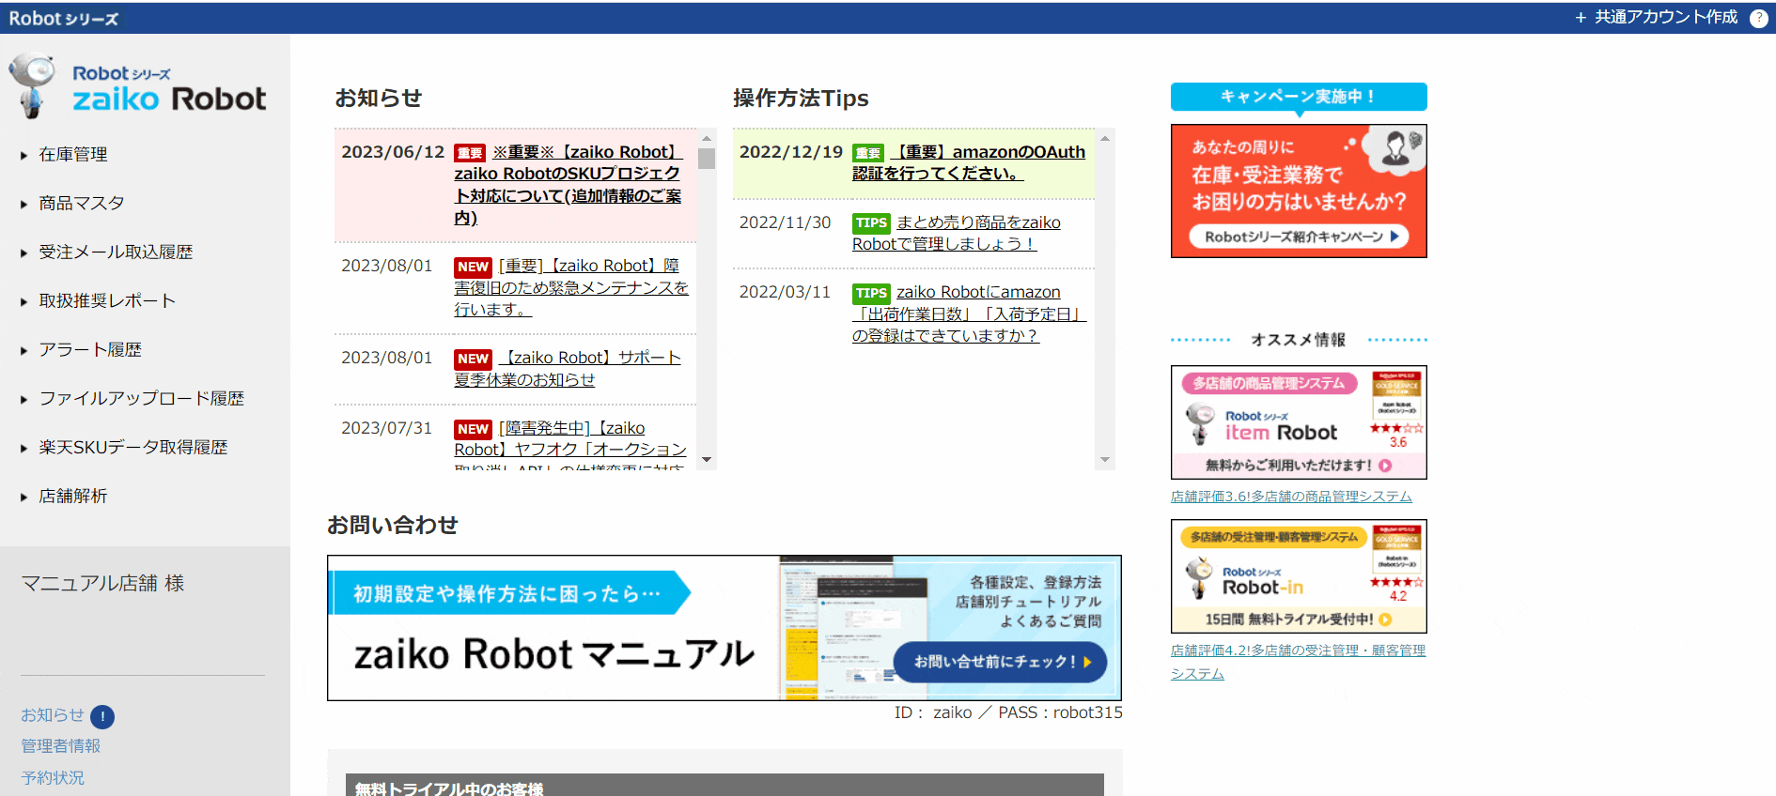The height and width of the screenshot is (796, 1776).
Task: Click the 無料トライアル中のお客様 header bar
Action: 724,785
